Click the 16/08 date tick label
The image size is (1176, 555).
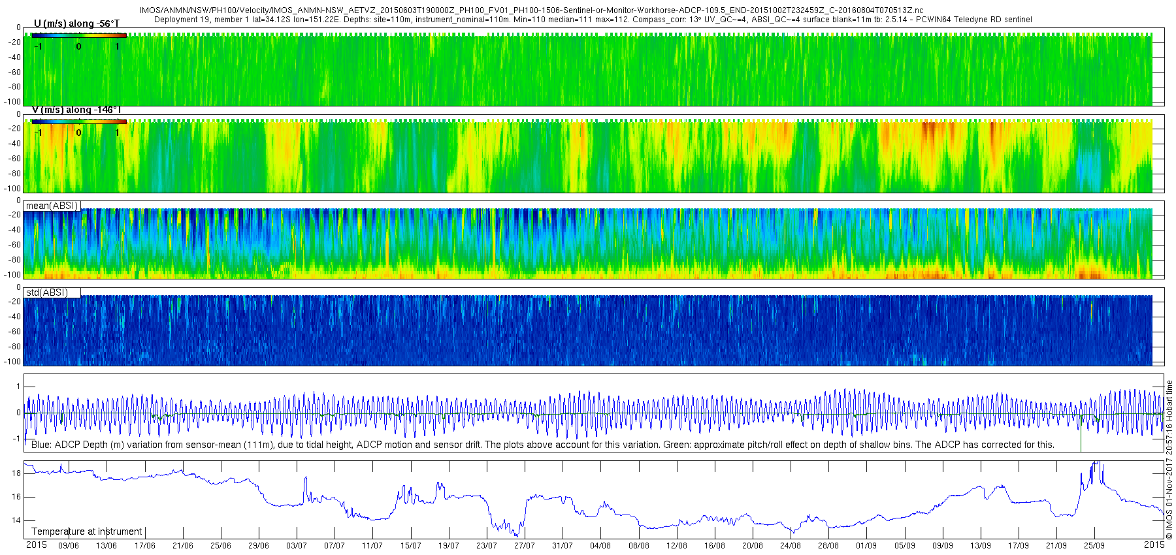pos(714,546)
